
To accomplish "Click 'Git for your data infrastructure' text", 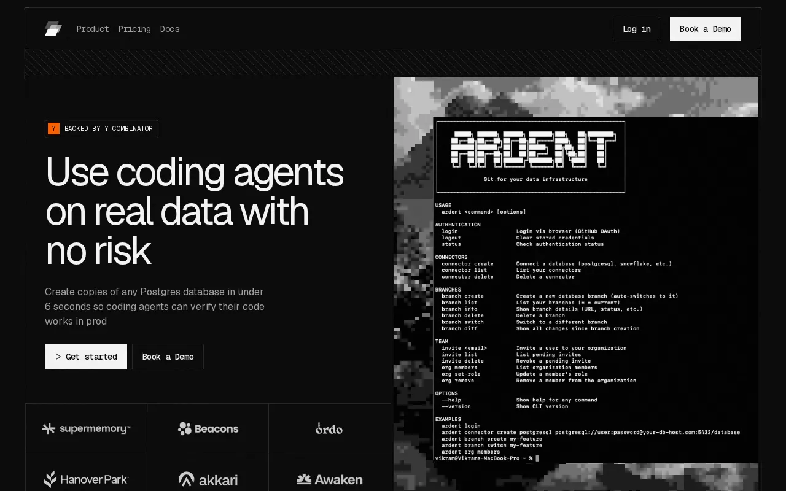I will 535,179.
